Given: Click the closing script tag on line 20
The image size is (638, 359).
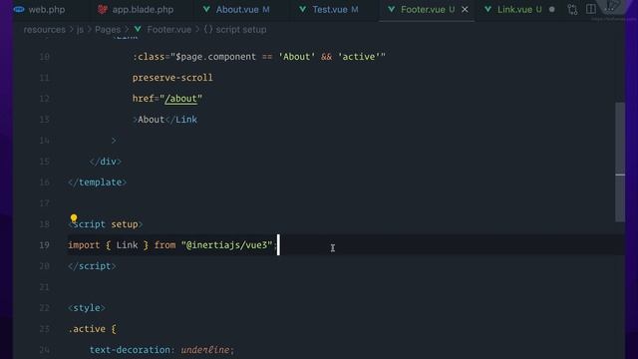Looking at the screenshot, I should point(92,266).
